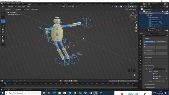Open the Object Data armature properties tab
This screenshot has height=95, width=169.
coord(140,69)
